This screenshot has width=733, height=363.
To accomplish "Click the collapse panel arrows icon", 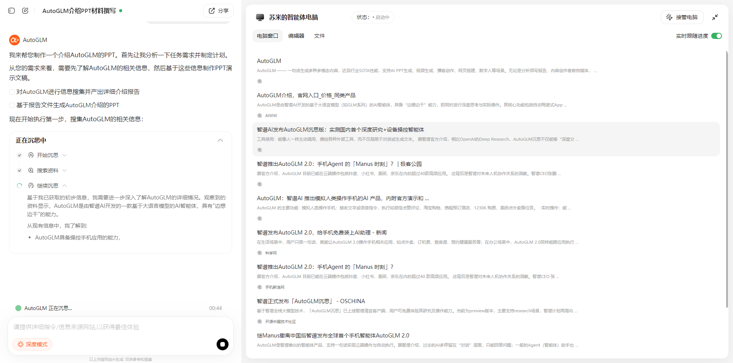I will pyautogui.click(x=715, y=17).
